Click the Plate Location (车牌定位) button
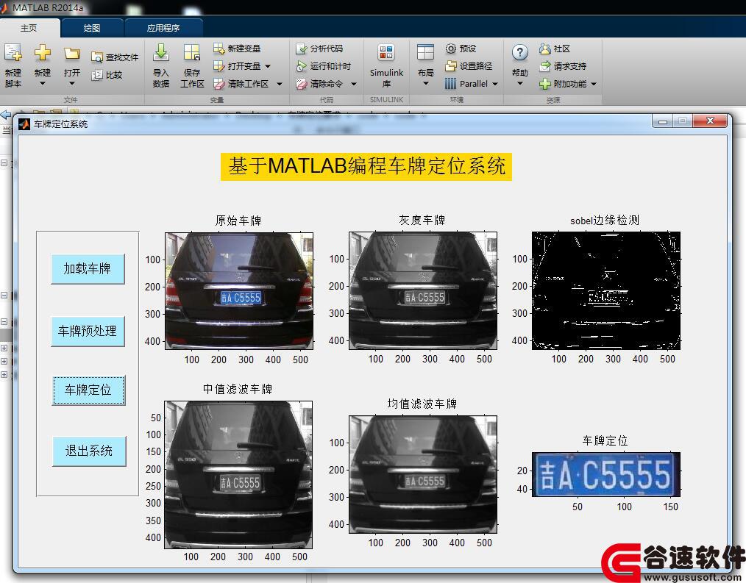The height and width of the screenshot is (583, 746). pyautogui.click(x=88, y=390)
